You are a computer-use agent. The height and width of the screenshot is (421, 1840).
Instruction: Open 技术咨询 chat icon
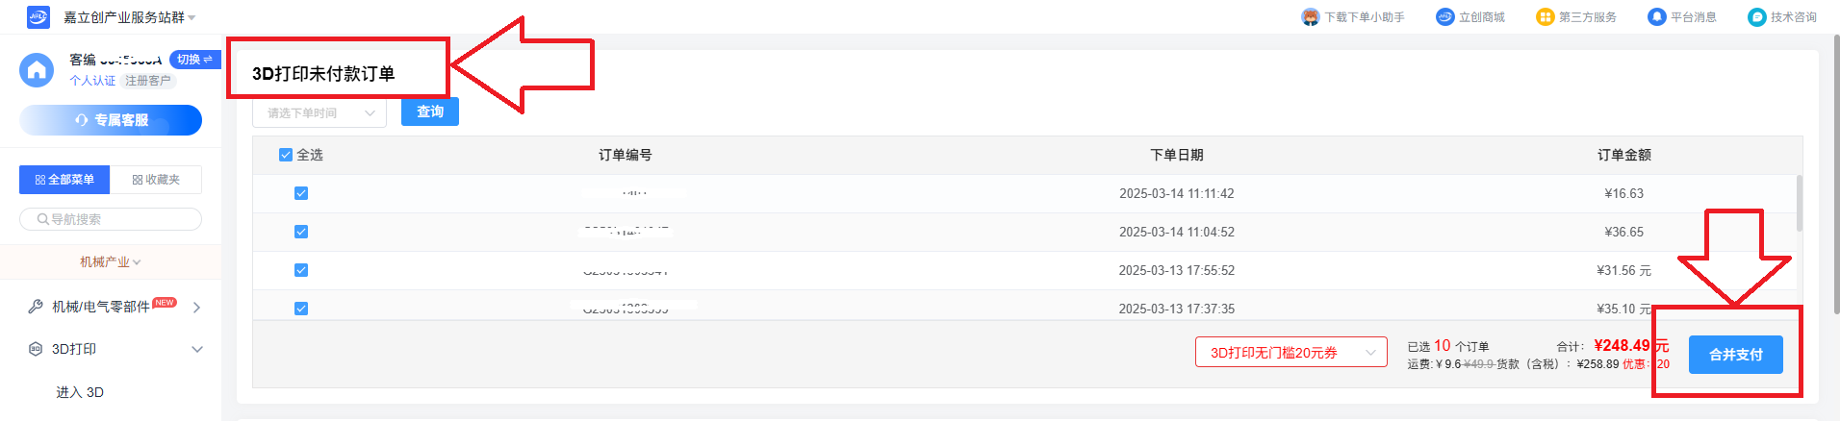tap(1757, 17)
